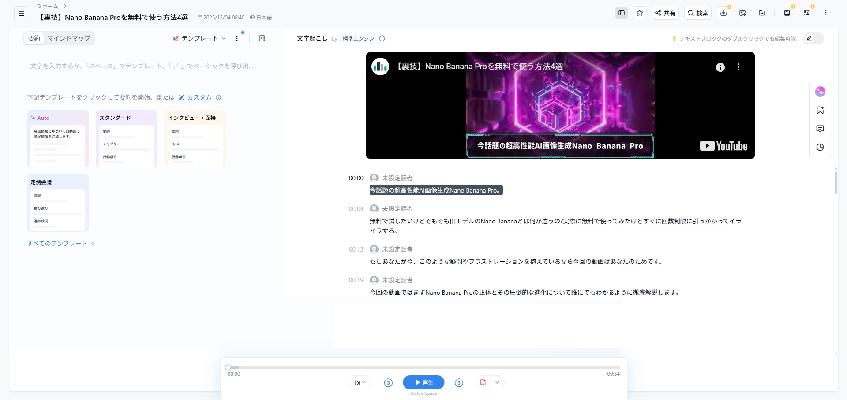Click the add bookmark icon in player
The height and width of the screenshot is (400, 847).
coord(483,382)
